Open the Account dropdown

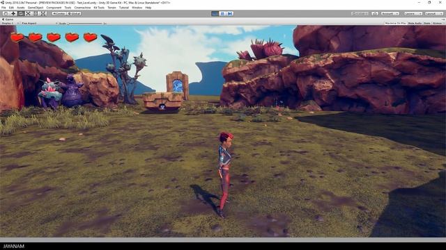(x=390, y=14)
